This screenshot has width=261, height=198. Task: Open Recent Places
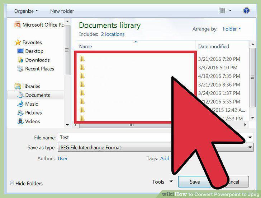point(39,69)
